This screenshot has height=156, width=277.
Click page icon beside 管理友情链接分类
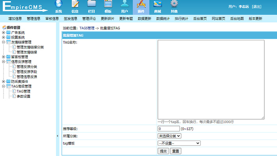[14, 47]
